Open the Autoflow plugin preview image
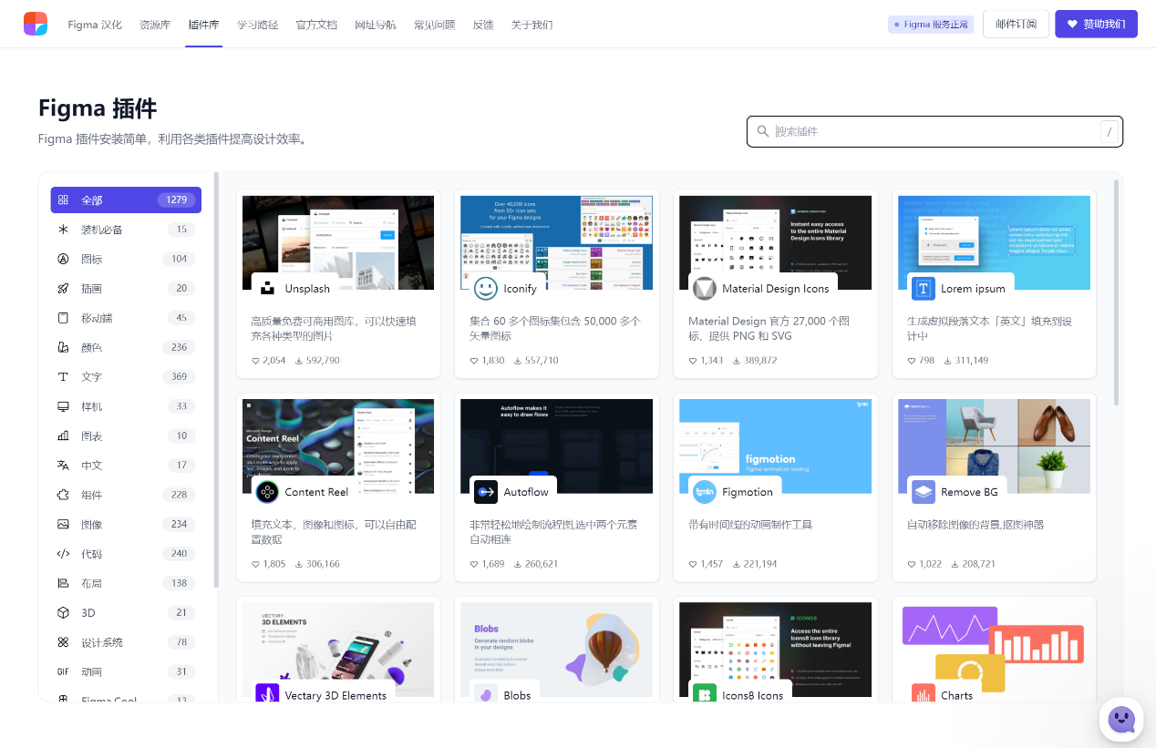Viewport: 1156px width, 748px height. coord(557,446)
